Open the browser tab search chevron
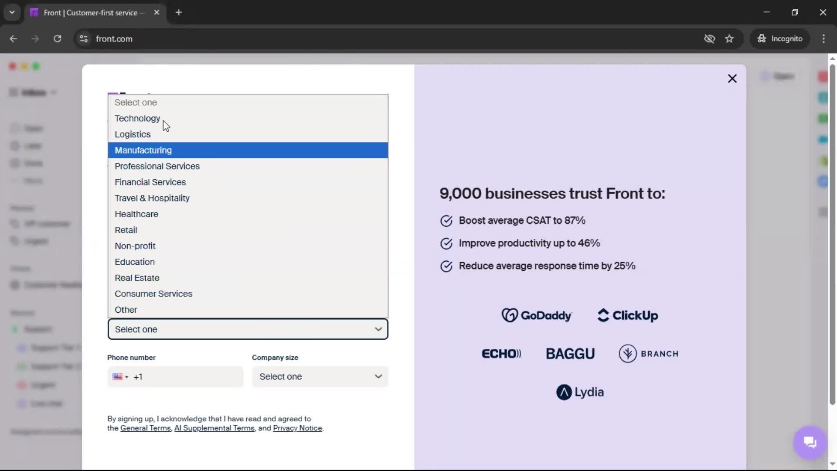Image resolution: width=837 pixels, height=471 pixels. 12,12
